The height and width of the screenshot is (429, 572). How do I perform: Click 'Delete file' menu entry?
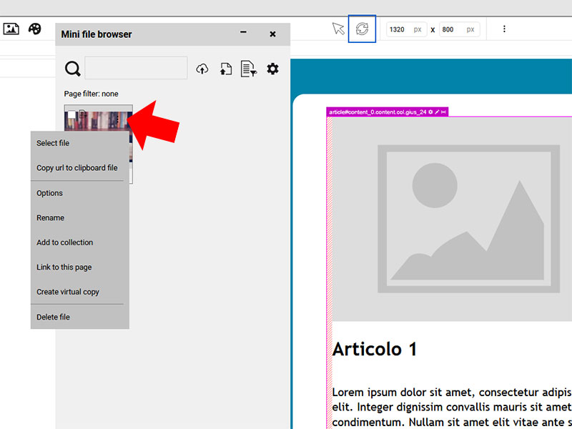point(54,317)
